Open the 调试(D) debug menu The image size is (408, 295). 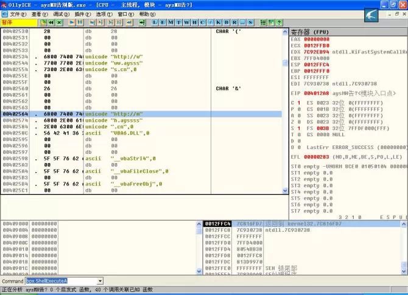click(60, 13)
